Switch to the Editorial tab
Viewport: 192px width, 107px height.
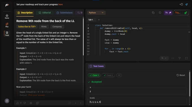(x=45, y=13)
